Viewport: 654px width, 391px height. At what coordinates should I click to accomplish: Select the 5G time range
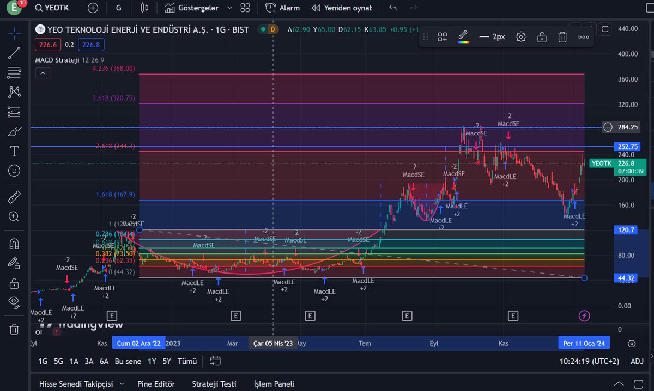58,361
